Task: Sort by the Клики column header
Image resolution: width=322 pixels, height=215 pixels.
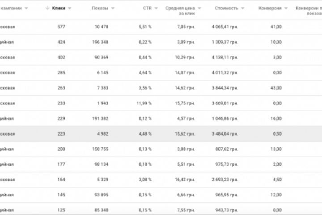Action: [x=58, y=9]
